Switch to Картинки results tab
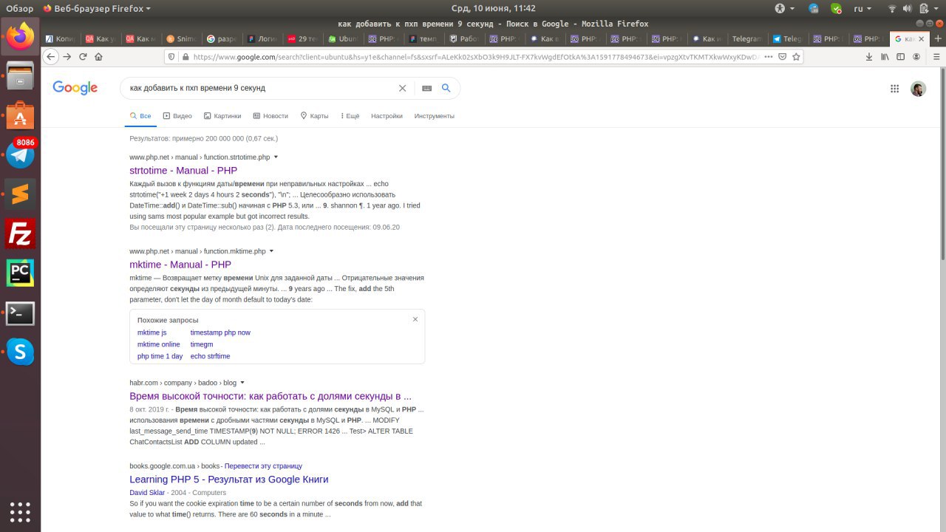The width and height of the screenshot is (946, 532). pyautogui.click(x=222, y=116)
